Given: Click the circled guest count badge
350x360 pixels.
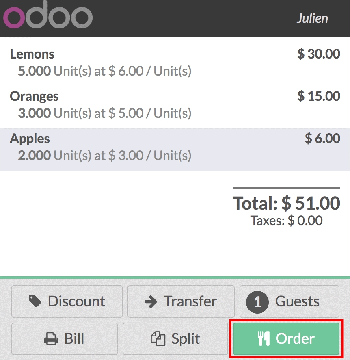Looking at the screenshot, I should tap(257, 301).
